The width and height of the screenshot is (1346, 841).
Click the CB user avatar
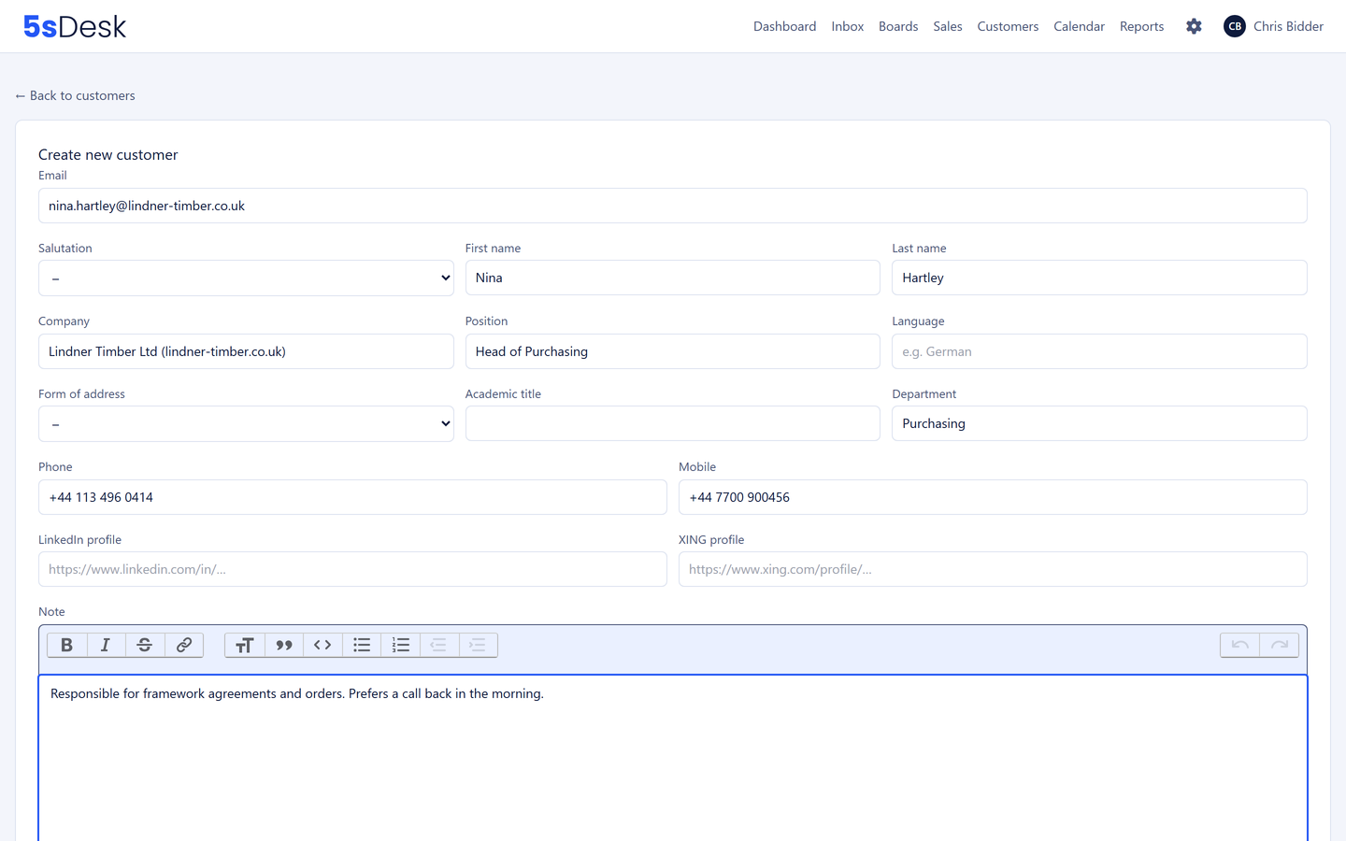(1235, 26)
